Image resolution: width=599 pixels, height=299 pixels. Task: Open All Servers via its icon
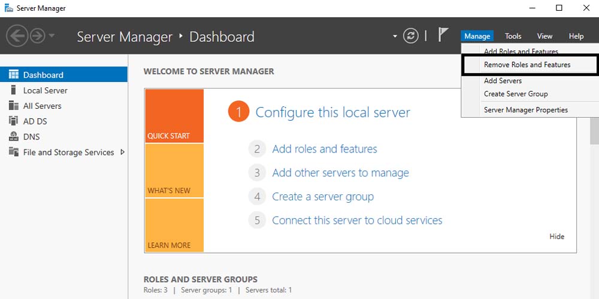point(13,106)
